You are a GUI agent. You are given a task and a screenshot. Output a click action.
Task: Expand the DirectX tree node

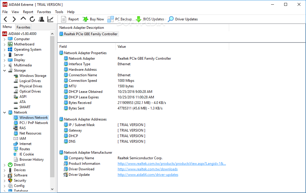click(x=4, y=165)
